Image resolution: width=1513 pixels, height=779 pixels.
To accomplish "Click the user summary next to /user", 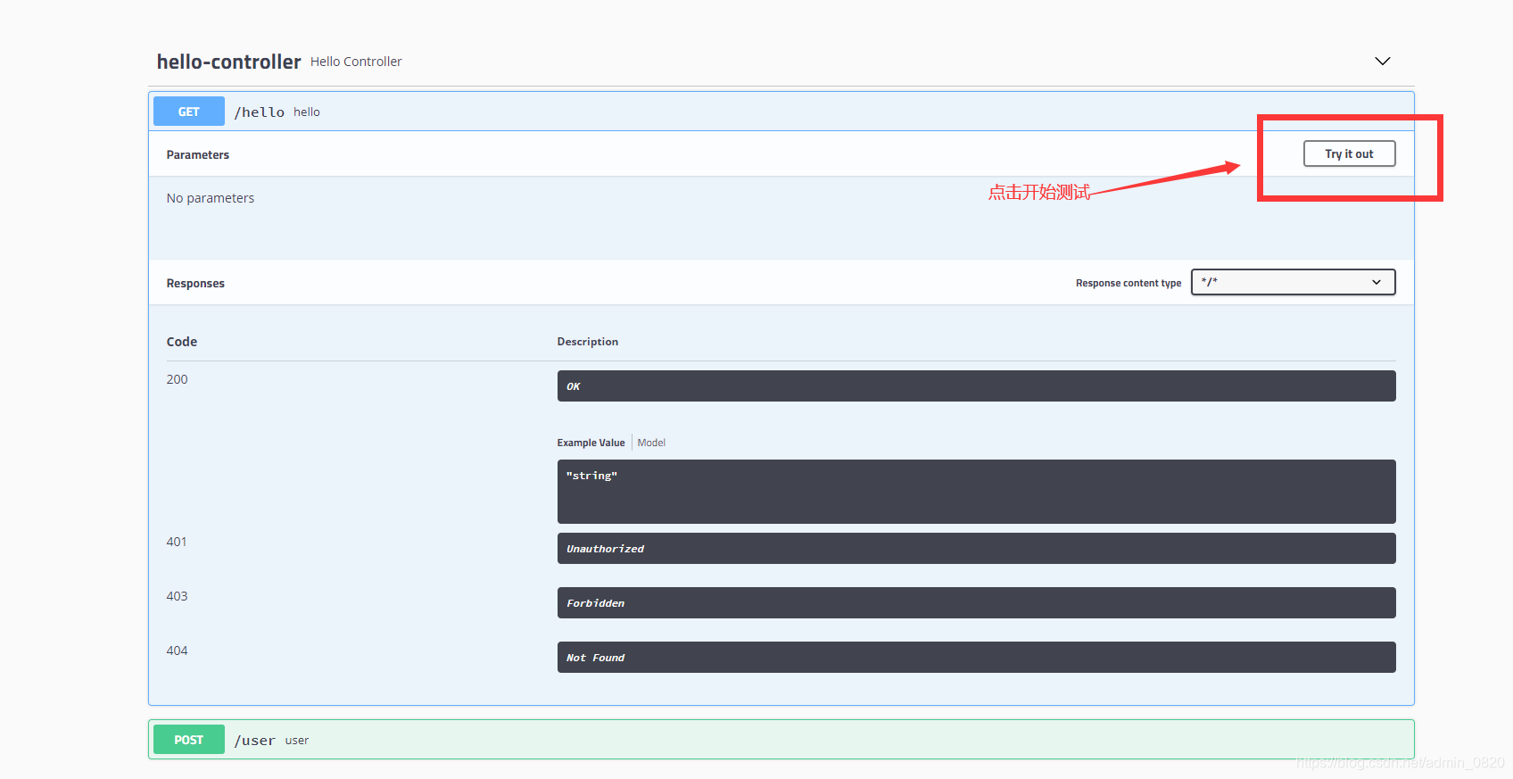I will (x=297, y=741).
